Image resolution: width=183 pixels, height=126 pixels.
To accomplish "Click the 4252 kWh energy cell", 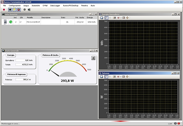I will (x=91, y=22).
